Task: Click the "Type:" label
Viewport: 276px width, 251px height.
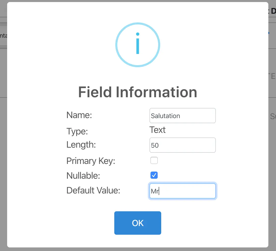Action: click(x=77, y=131)
